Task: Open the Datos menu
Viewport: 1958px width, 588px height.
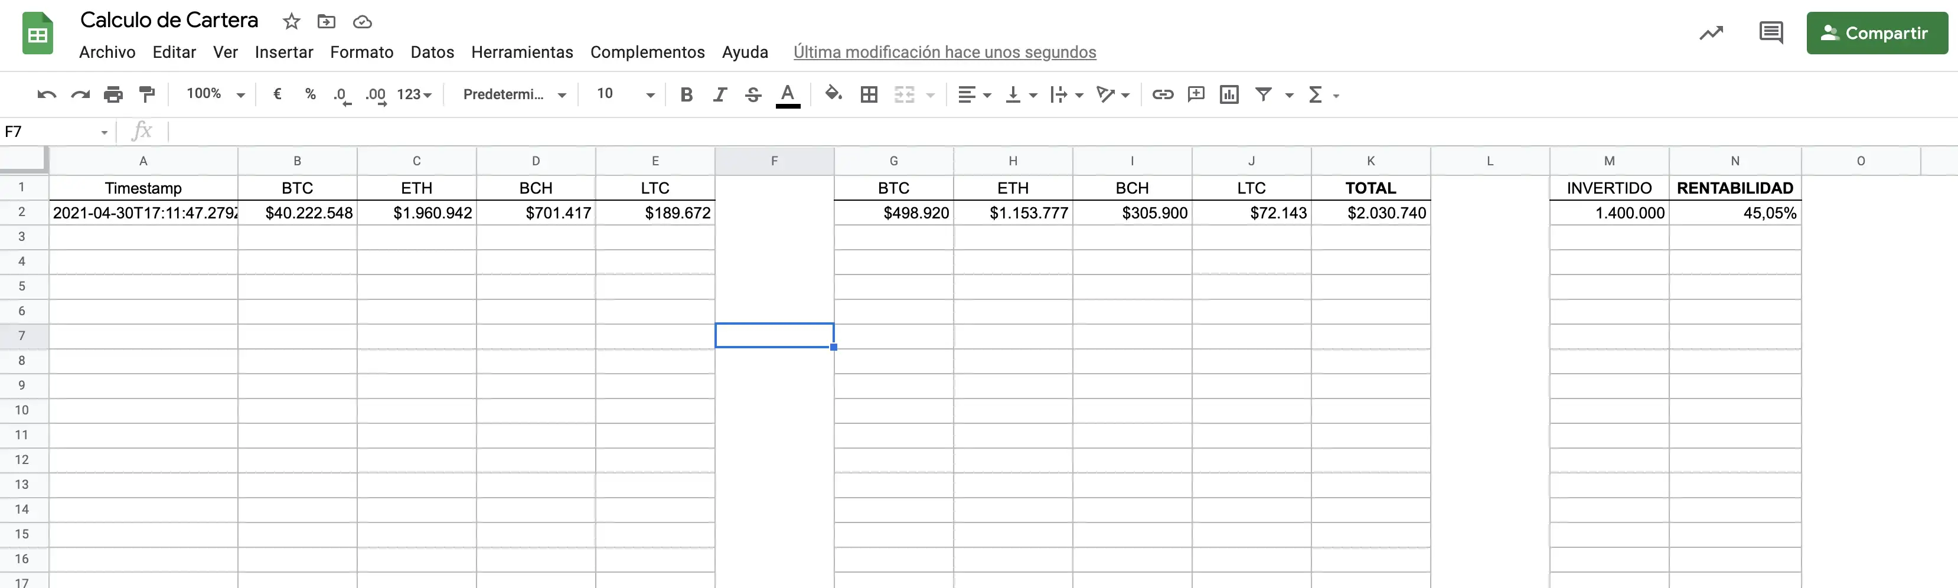Action: click(432, 52)
